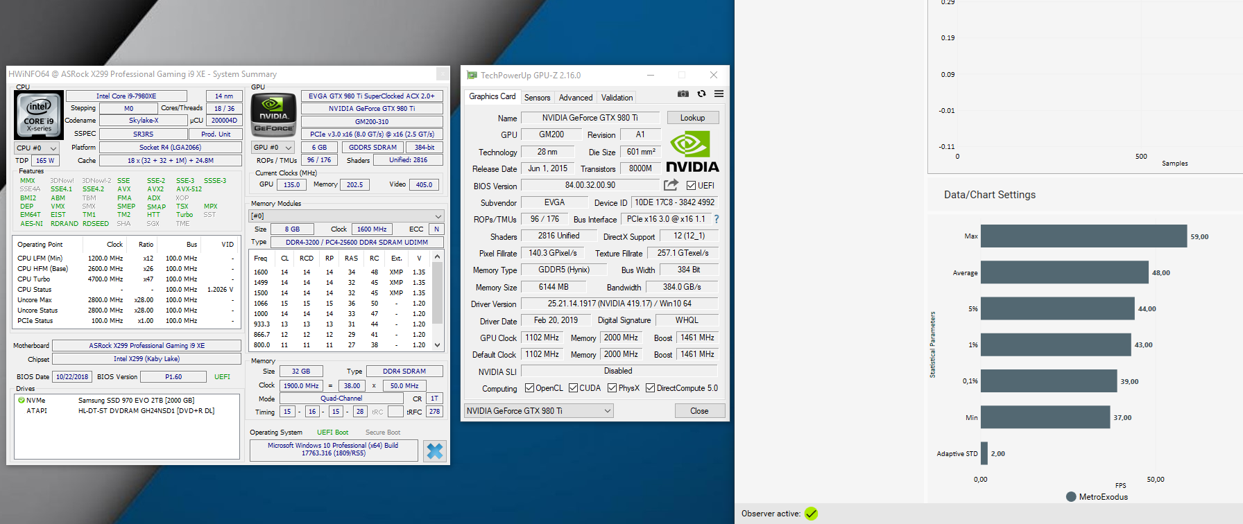Click the 1600 XMP memory timing row
The width and height of the screenshot is (1243, 524).
[x=340, y=272]
